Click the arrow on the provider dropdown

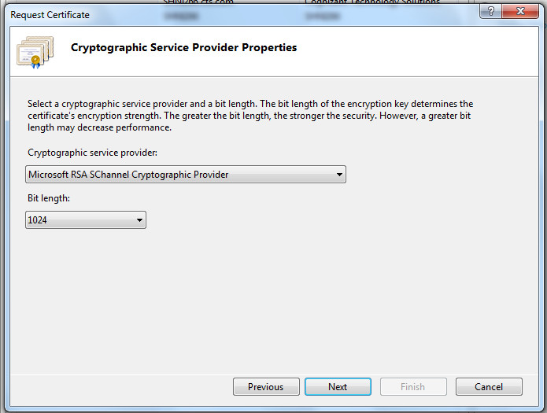pos(339,175)
